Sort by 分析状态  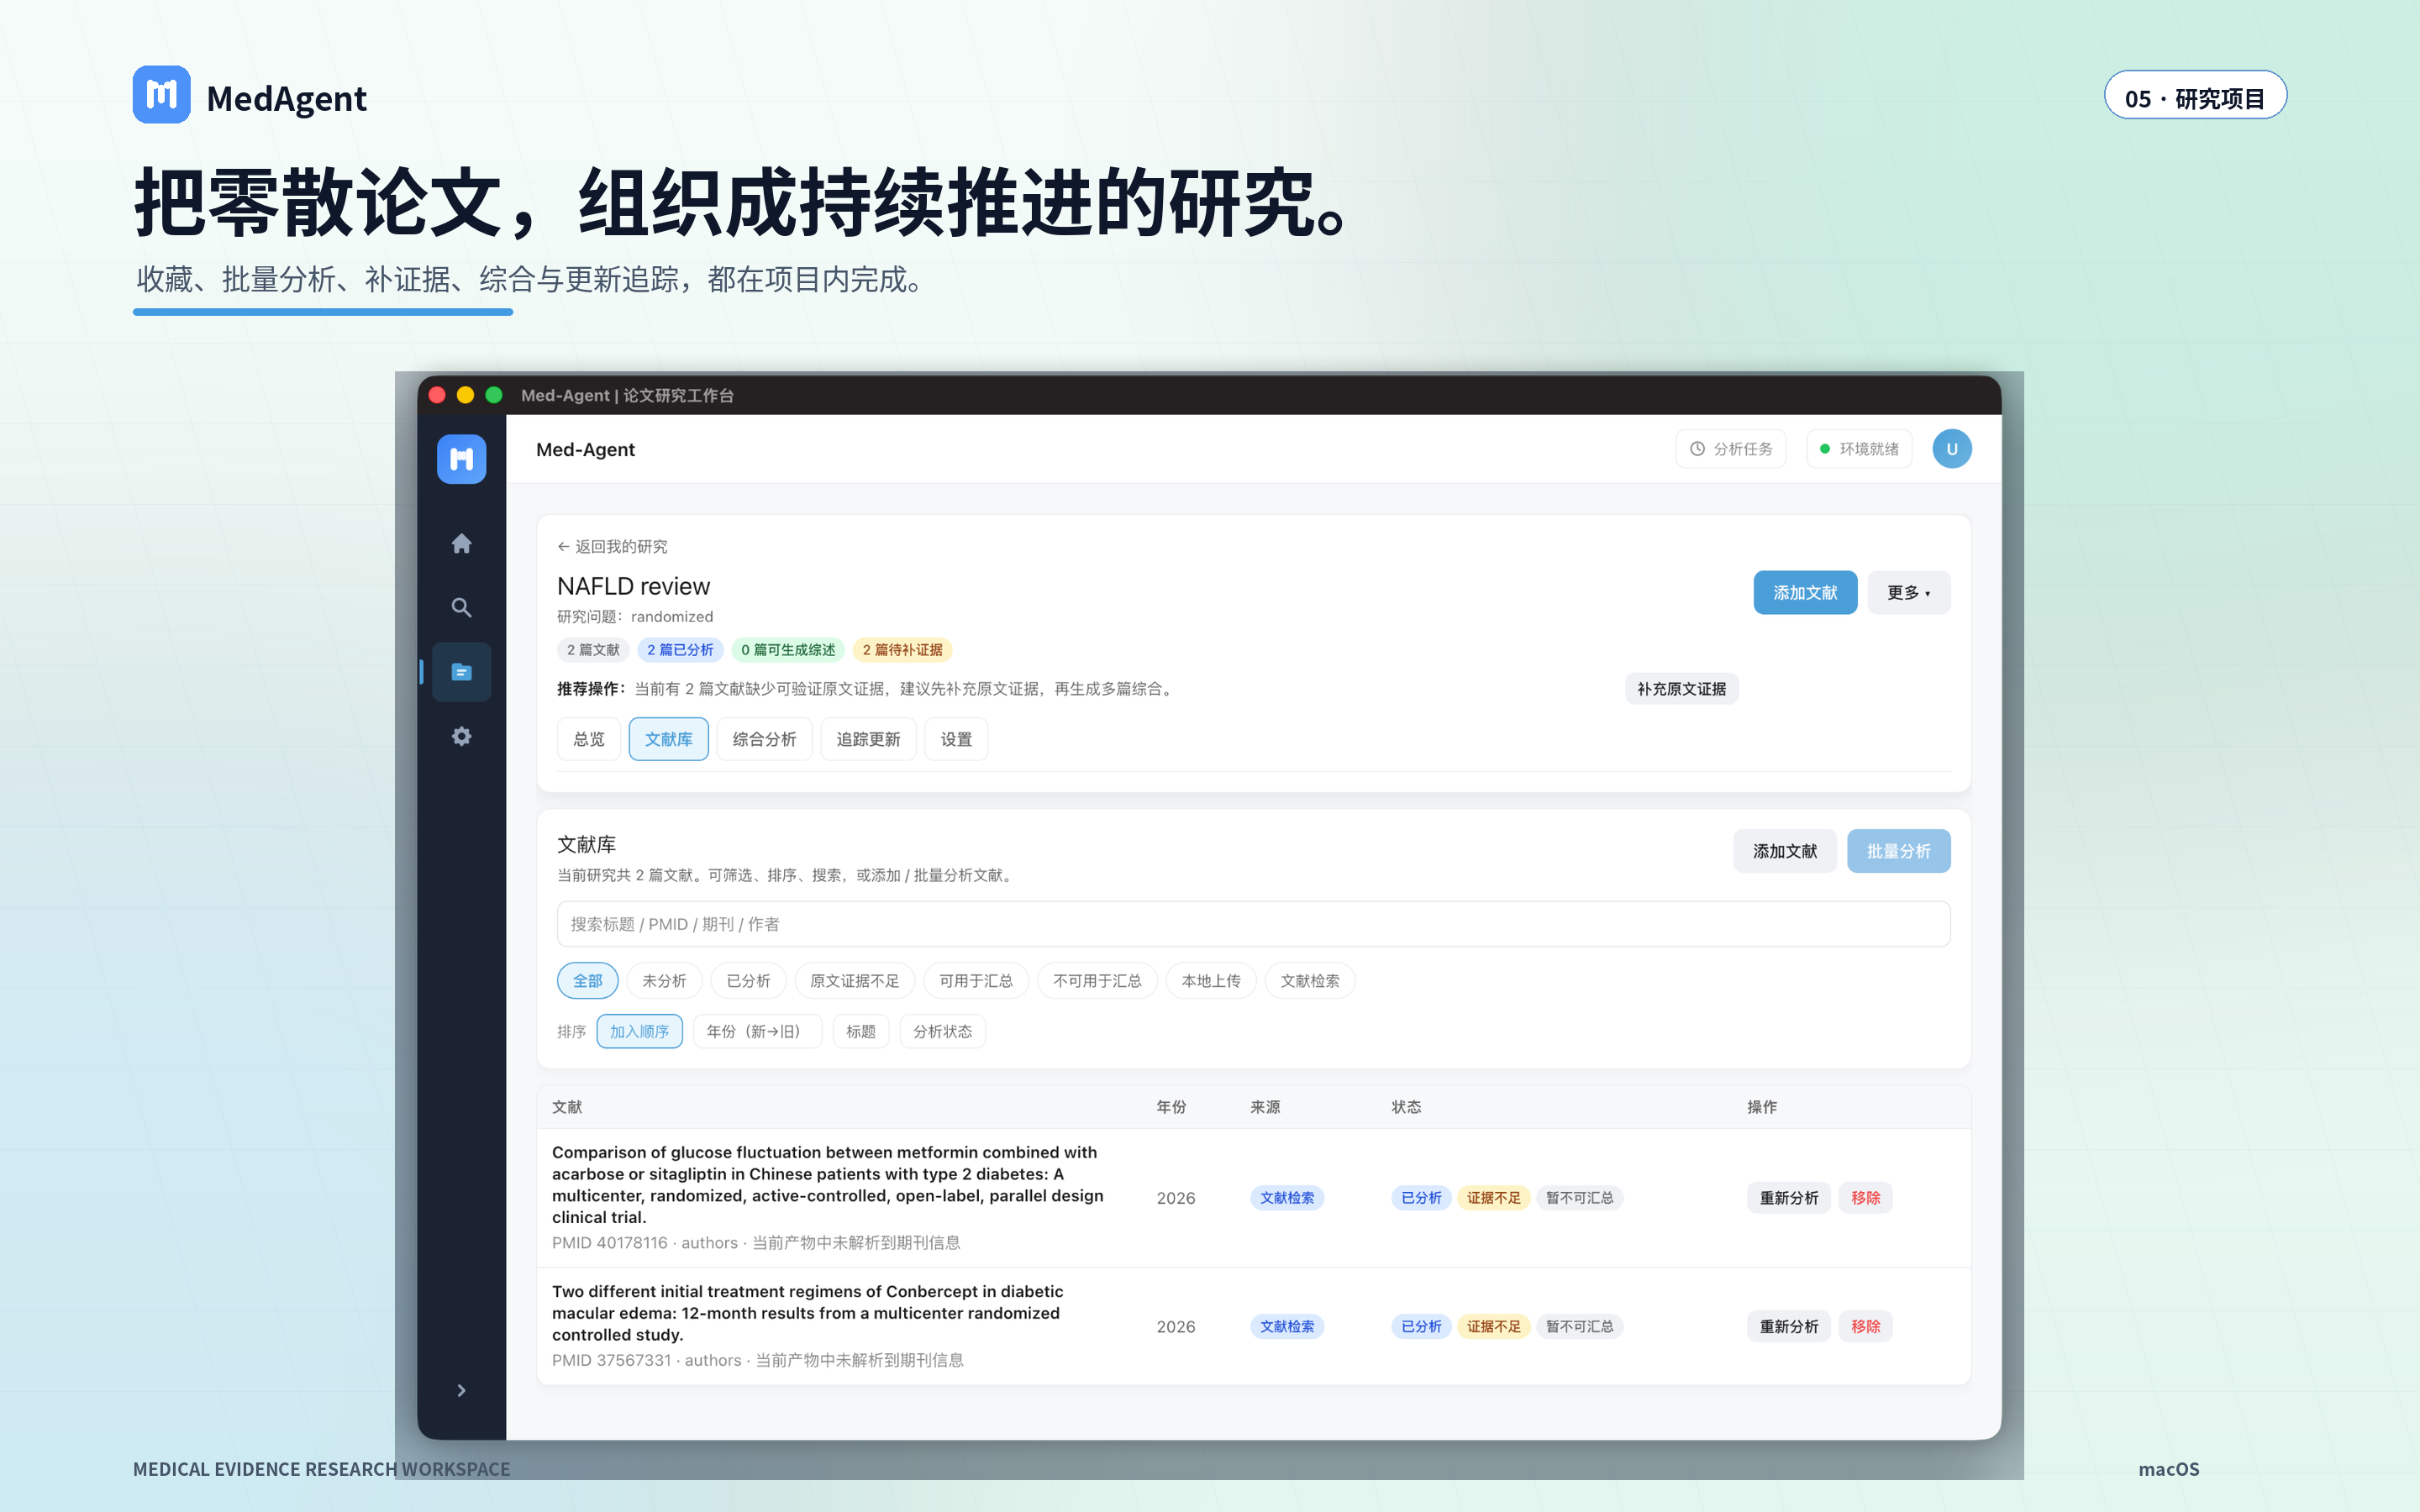tap(942, 1031)
